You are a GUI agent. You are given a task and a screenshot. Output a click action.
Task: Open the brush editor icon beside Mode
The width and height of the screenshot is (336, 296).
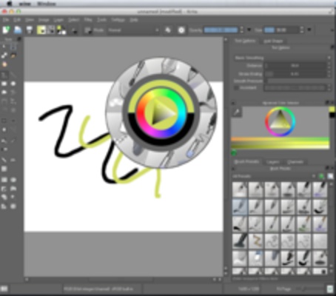[87, 30]
